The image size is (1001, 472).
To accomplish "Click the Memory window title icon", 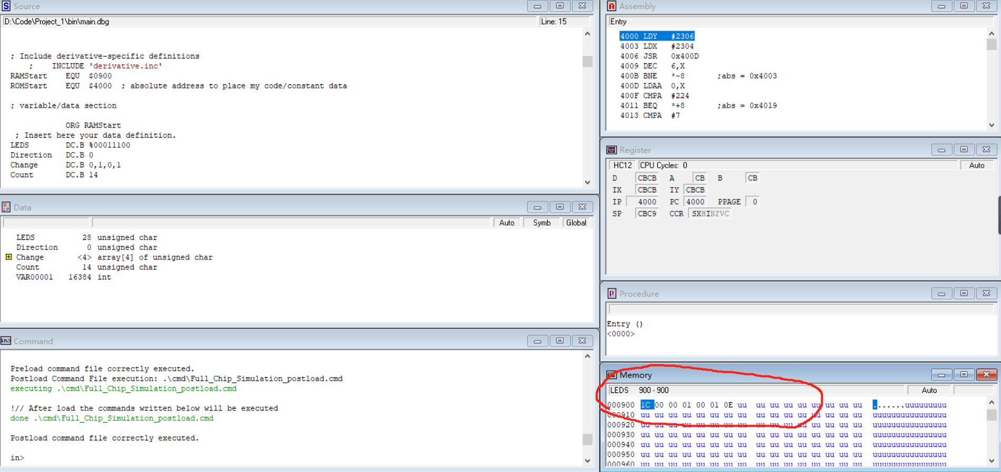I will pos(612,375).
